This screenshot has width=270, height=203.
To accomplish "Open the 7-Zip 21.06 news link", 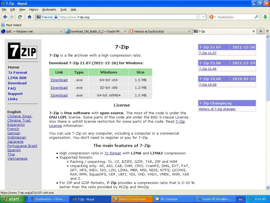I will pos(208,69).
